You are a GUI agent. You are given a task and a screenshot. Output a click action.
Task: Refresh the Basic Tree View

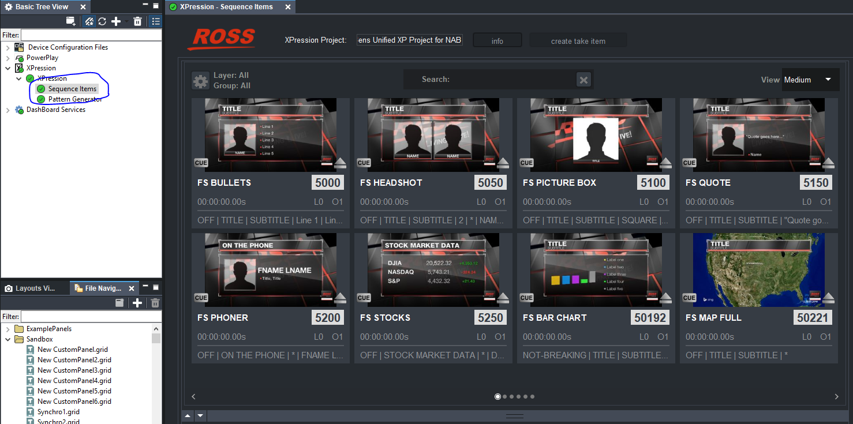pos(102,21)
